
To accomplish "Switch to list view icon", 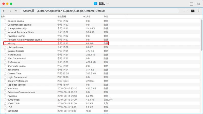I will pos(185,11).
